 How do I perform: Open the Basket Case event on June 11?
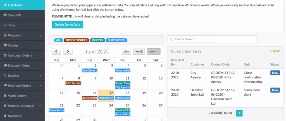[x=123, y=83]
